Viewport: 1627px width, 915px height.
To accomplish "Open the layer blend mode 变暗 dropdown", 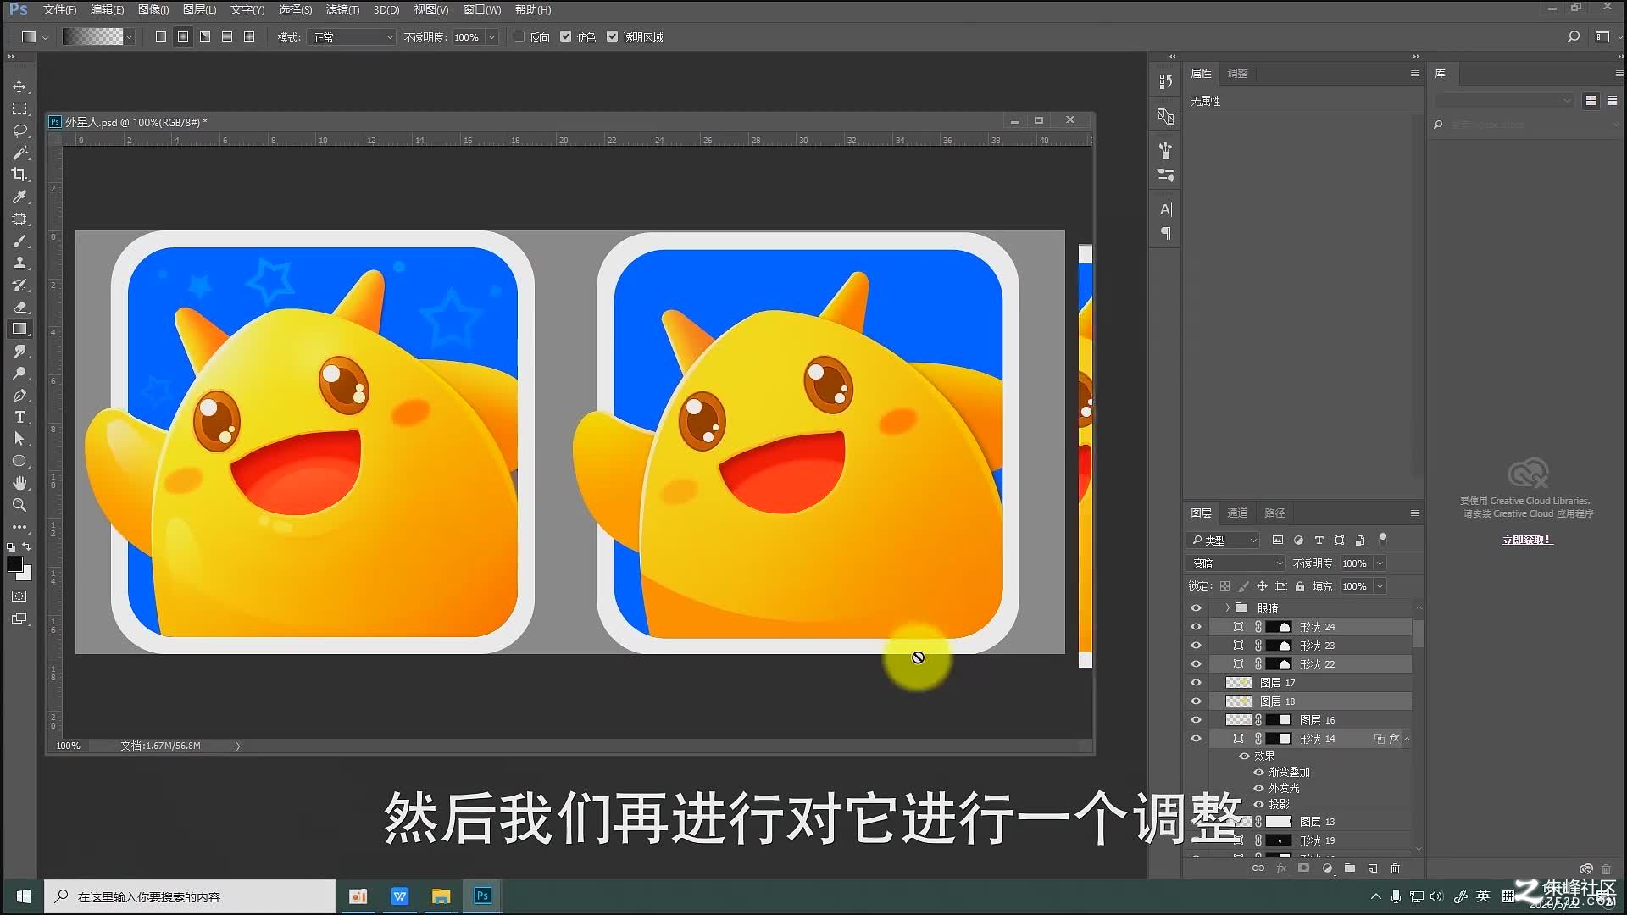I will click(x=1237, y=563).
